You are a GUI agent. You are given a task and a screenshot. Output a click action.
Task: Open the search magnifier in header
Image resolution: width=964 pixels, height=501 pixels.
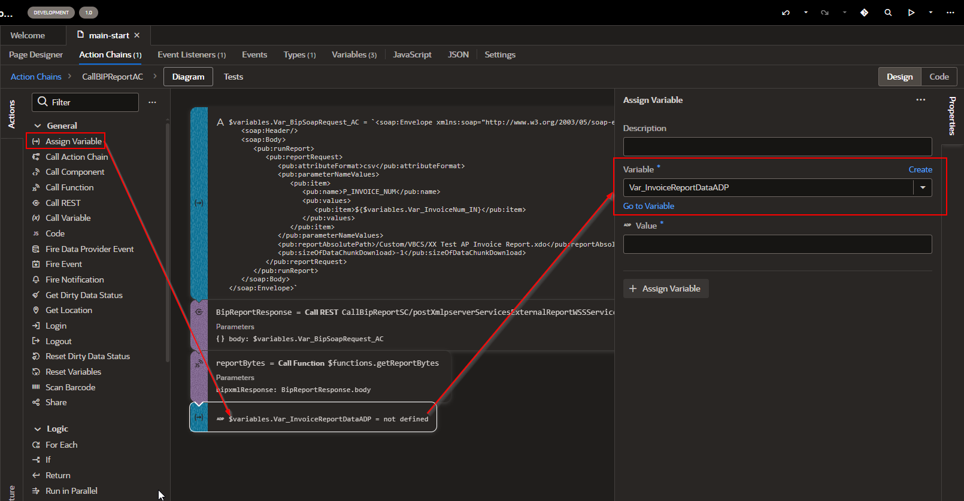[x=888, y=13]
